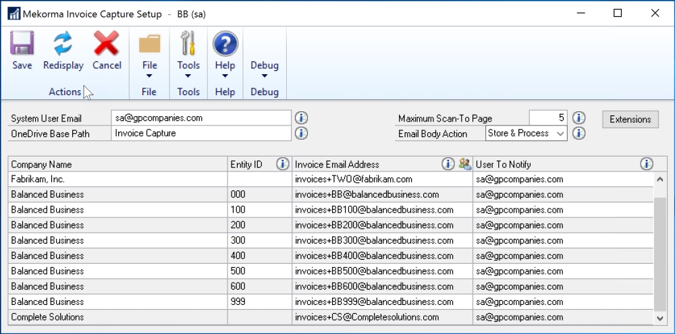Click the Maximum Scan-To Page field
The width and height of the screenshot is (675, 334).
point(548,117)
